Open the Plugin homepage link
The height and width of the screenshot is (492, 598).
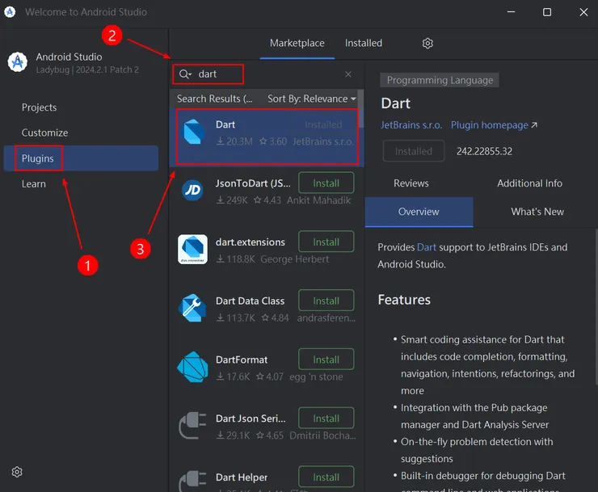(494, 125)
